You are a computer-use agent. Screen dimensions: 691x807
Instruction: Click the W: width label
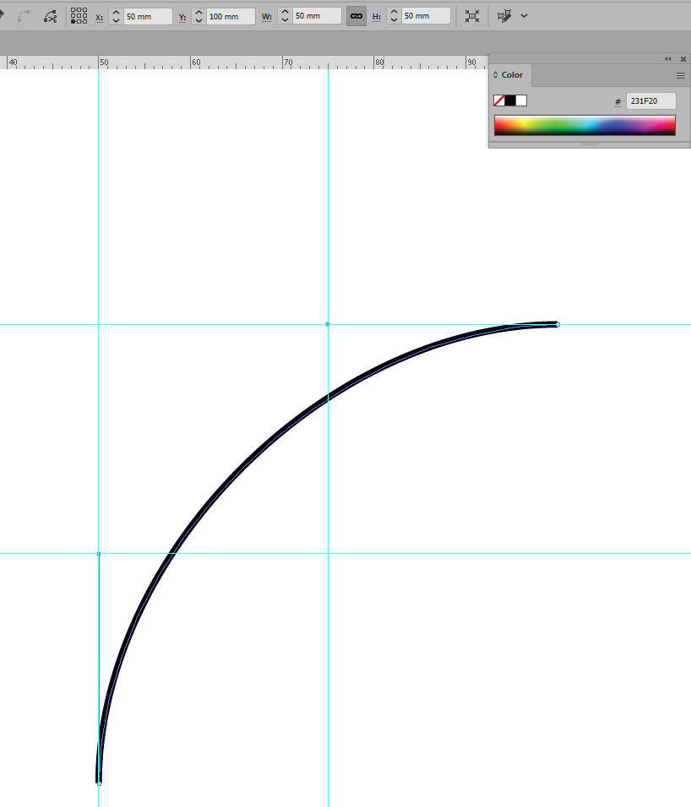pos(267,17)
